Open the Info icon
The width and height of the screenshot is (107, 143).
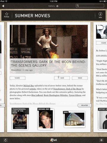tap(100, 15)
